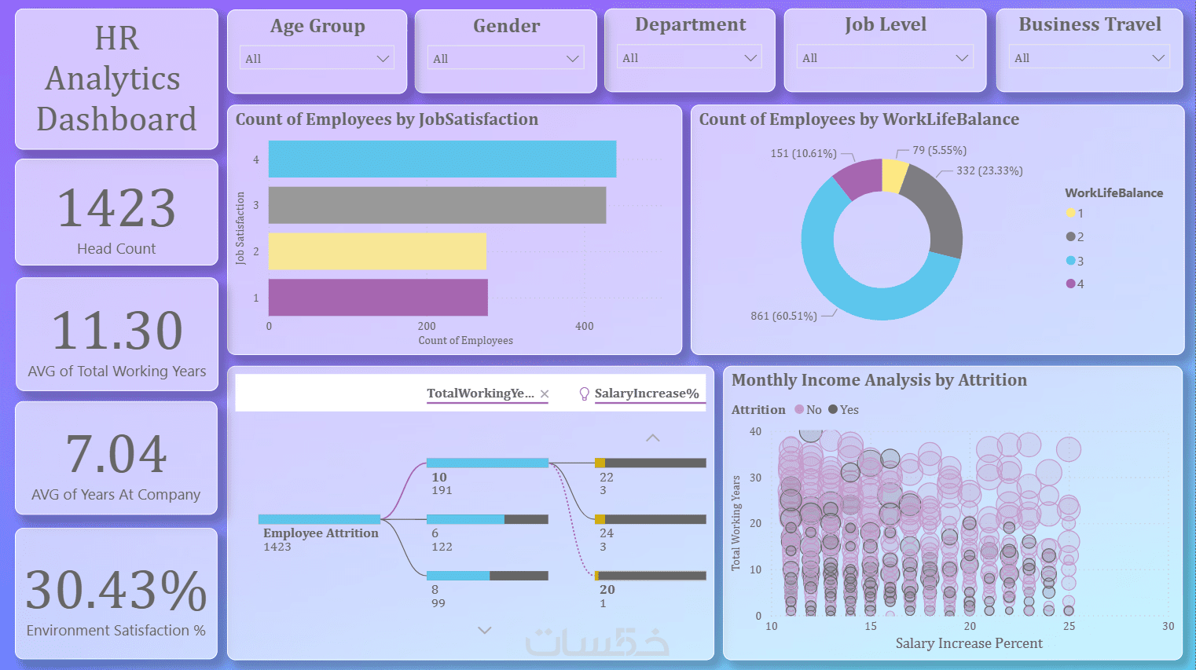1196x670 pixels.
Task: Click the '79 (5.55%)' data label
Action: (x=940, y=150)
